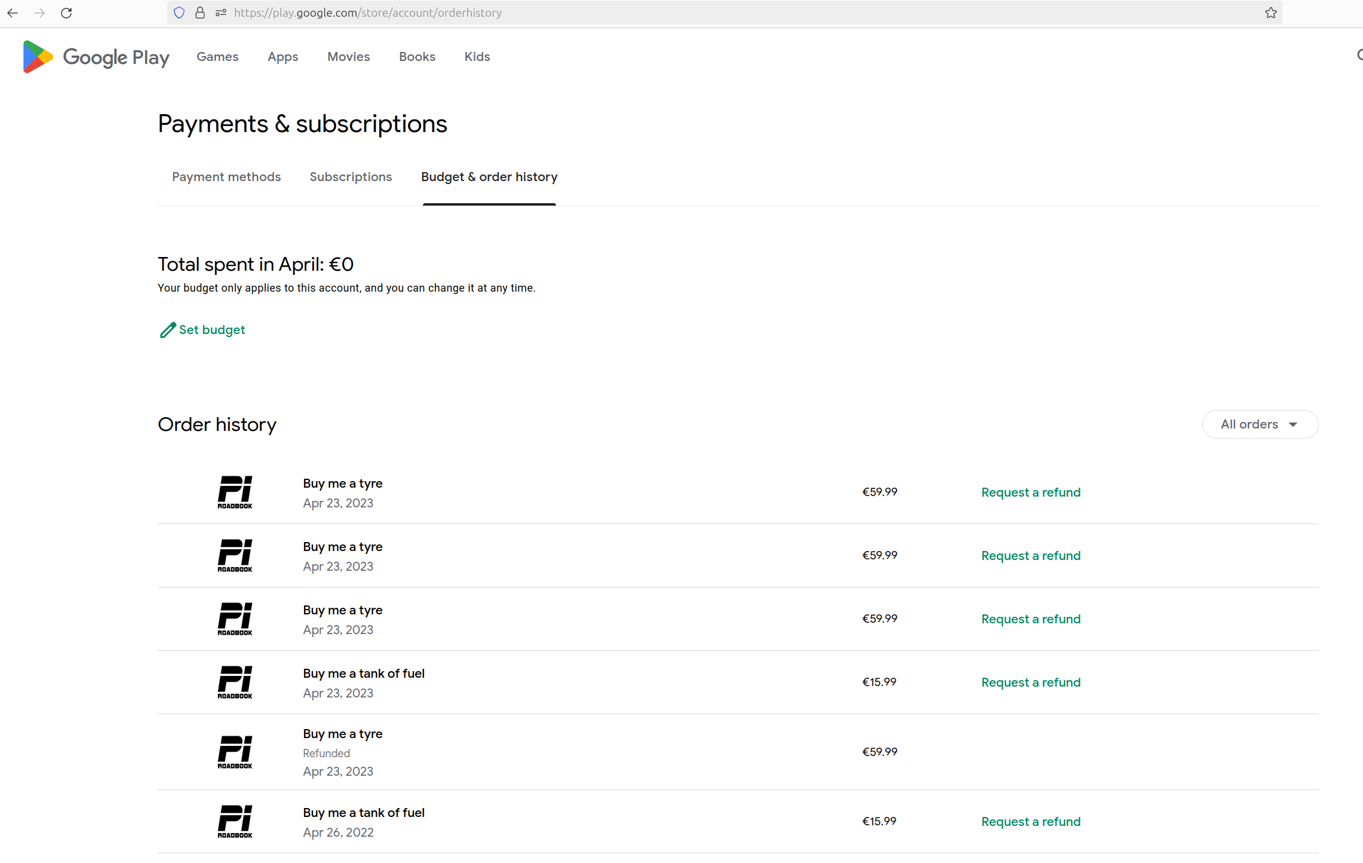Image resolution: width=1363 pixels, height=863 pixels.
Task: Select the Budget & order history tab
Action: coord(489,177)
